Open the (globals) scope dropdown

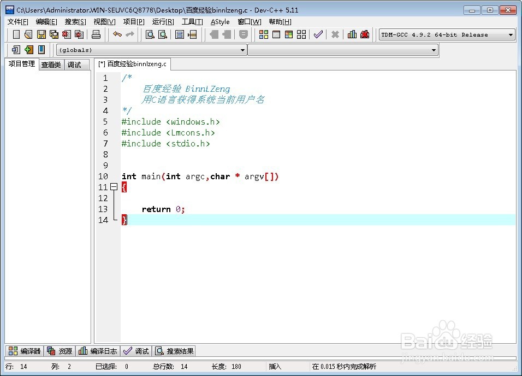click(x=151, y=50)
